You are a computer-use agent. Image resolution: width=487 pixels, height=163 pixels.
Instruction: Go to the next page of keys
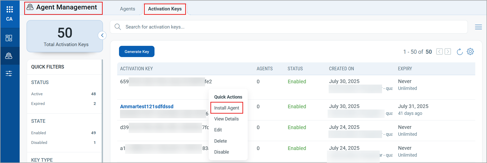[x=448, y=52]
